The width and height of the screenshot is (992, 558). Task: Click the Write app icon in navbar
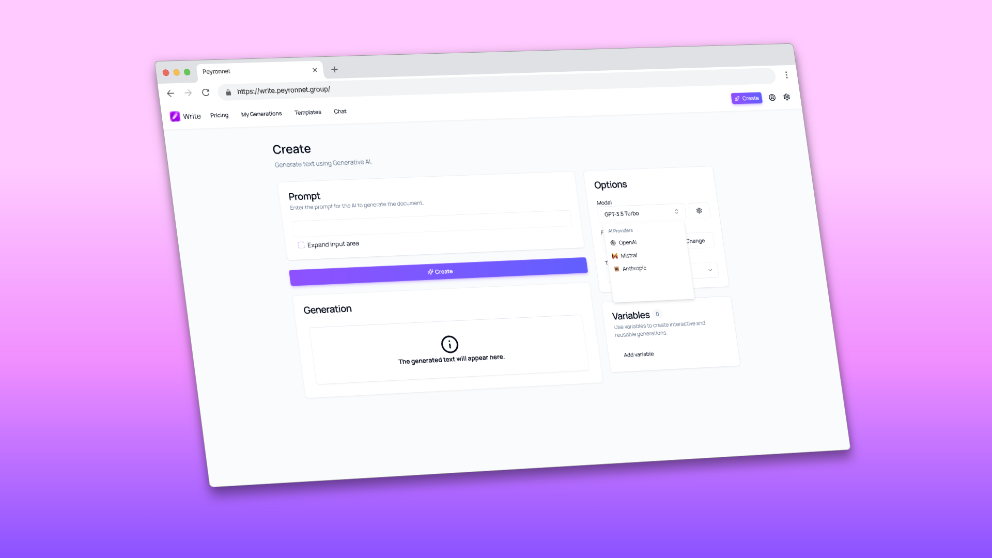pos(175,116)
